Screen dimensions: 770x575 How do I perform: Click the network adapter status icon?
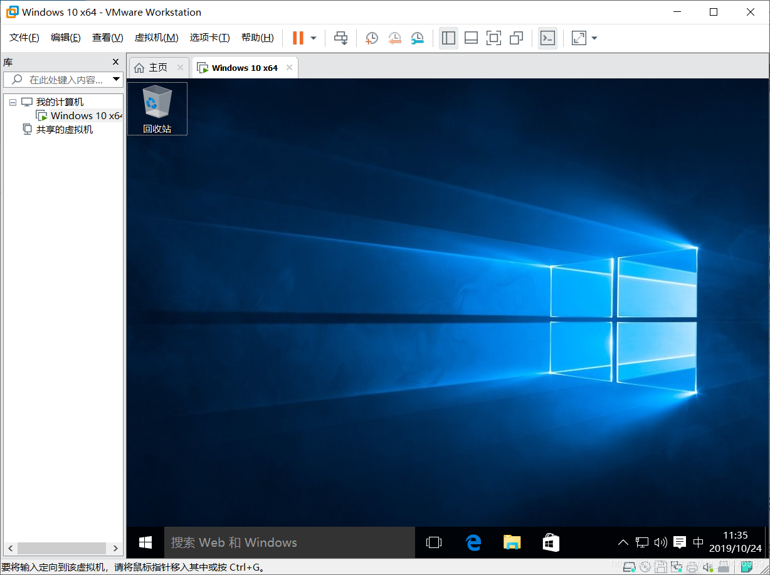[676, 567]
